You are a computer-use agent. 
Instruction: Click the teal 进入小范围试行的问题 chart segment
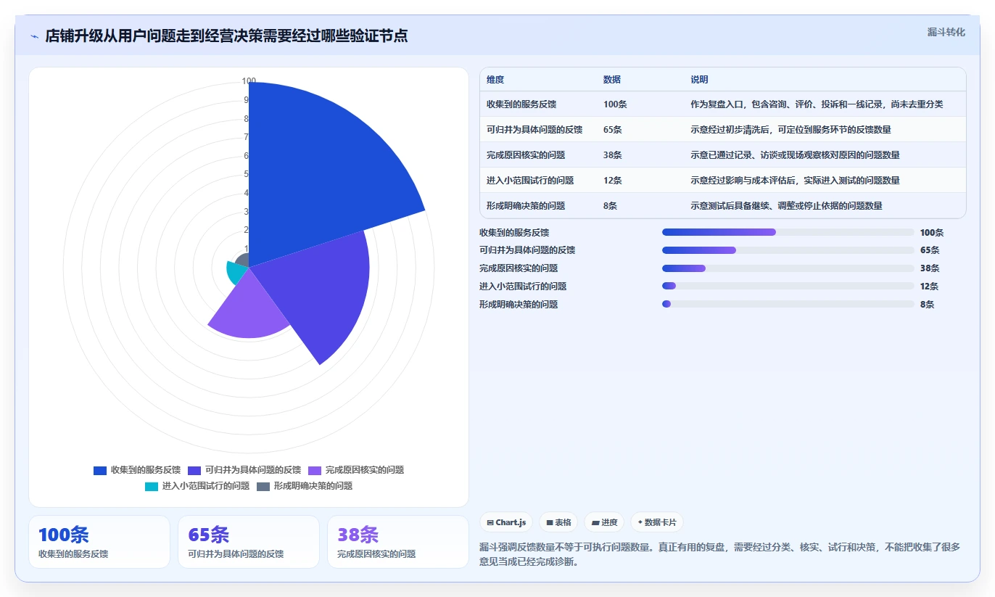pyautogui.click(x=236, y=272)
